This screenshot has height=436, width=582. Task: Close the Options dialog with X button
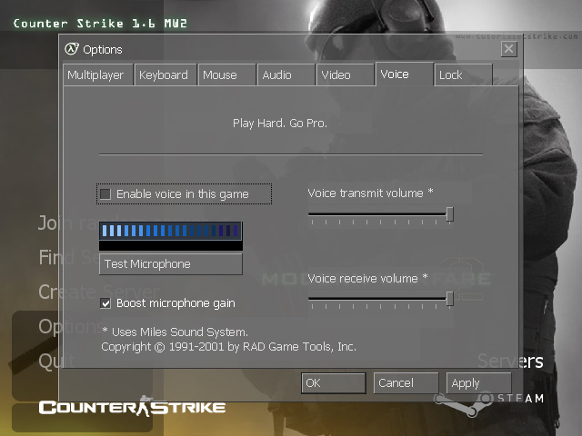pos(509,49)
